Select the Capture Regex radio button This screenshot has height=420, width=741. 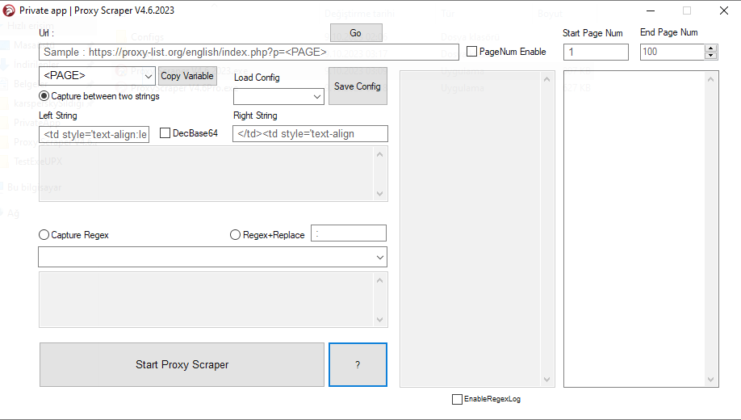point(44,235)
